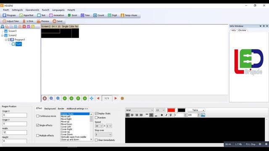Zoom out on the preview canvas
The image size is (269, 151).
click(x=58, y=98)
